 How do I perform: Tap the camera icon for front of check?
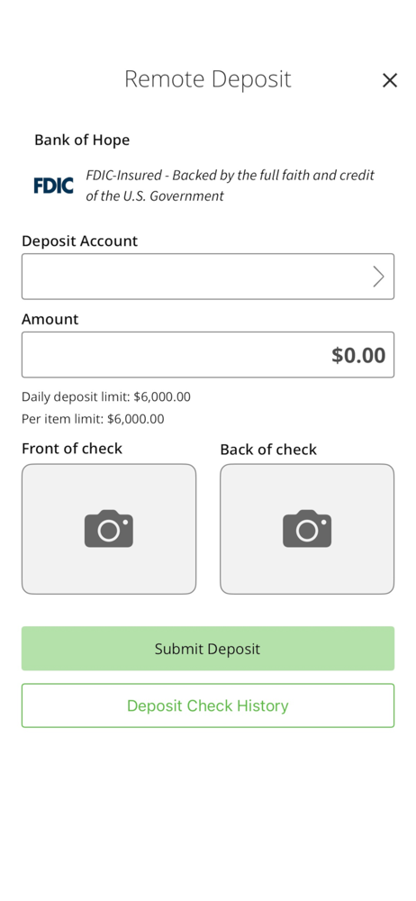click(109, 529)
